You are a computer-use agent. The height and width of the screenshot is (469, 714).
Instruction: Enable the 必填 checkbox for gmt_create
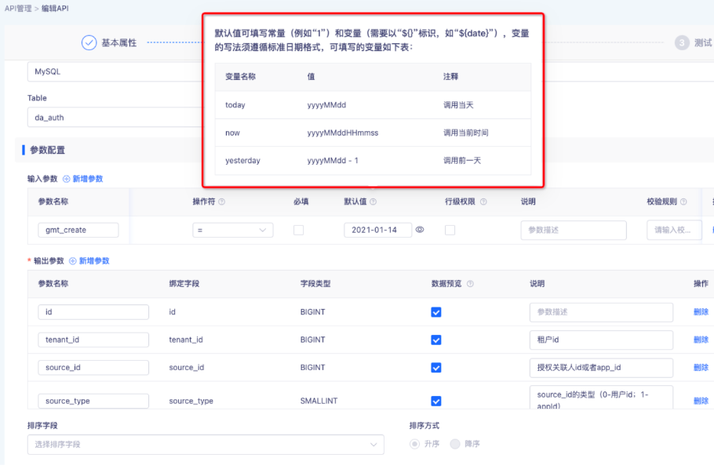pos(298,230)
